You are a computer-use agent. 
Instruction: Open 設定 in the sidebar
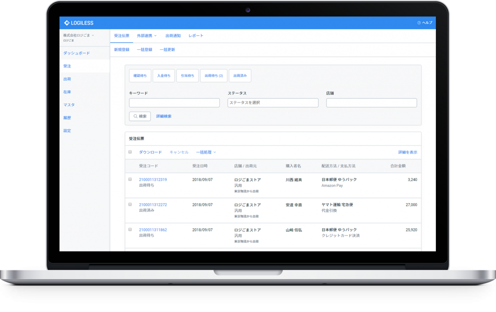click(67, 131)
